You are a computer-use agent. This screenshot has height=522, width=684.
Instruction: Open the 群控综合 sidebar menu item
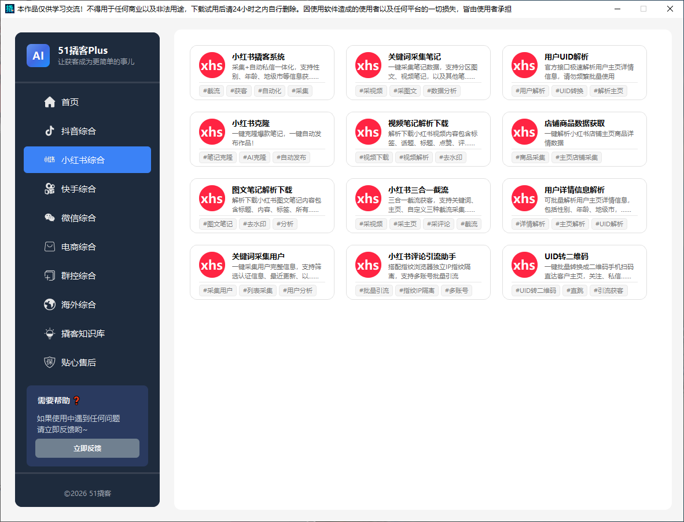(79, 275)
